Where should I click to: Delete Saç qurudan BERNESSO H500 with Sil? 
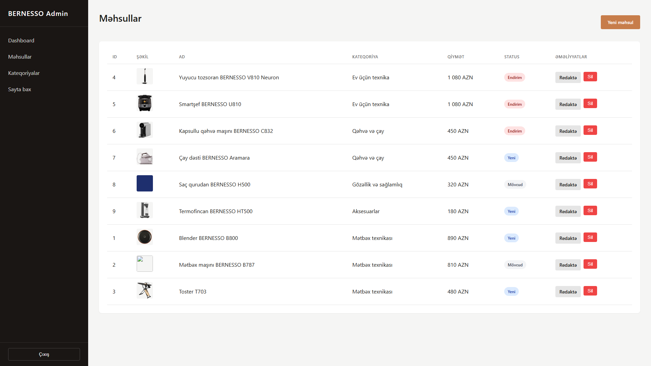(x=590, y=184)
